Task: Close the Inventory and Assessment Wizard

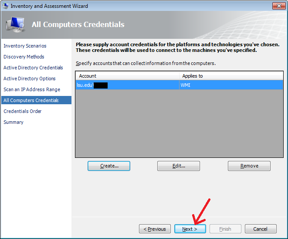Action: coord(278,6)
